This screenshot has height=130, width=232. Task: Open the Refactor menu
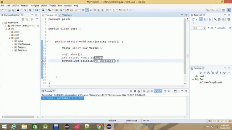tap(25, 6)
